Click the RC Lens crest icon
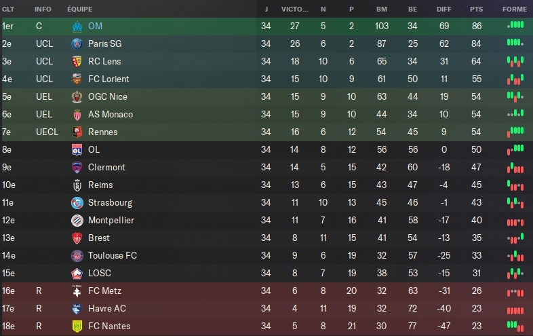The width and height of the screenshot is (533, 336). [77, 61]
